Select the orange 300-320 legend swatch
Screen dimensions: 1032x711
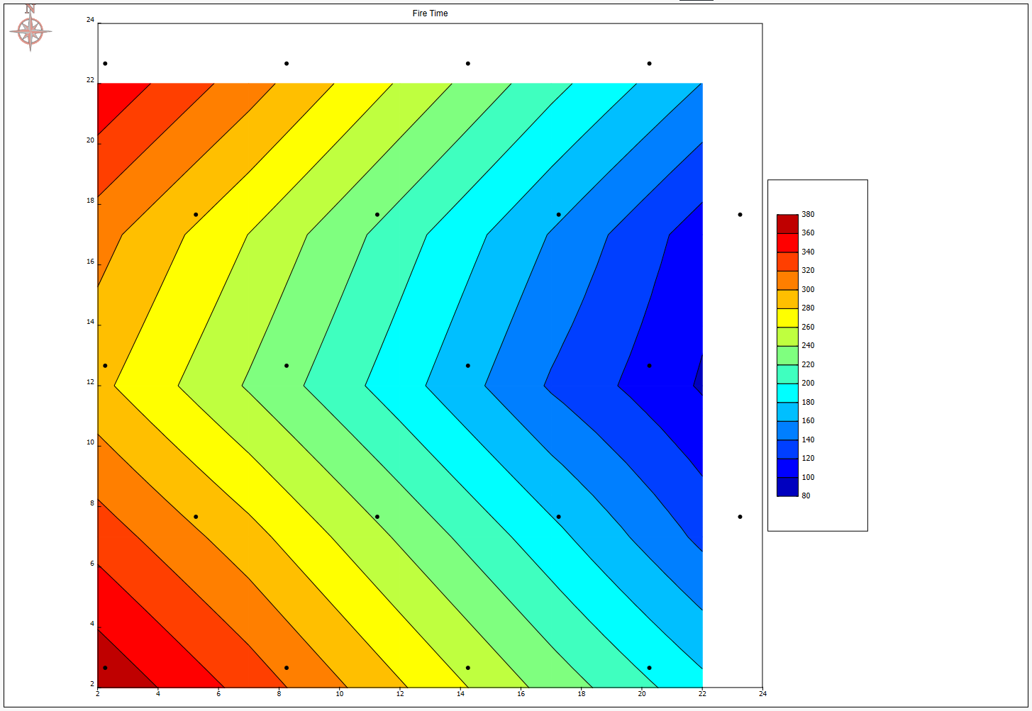[x=787, y=280]
